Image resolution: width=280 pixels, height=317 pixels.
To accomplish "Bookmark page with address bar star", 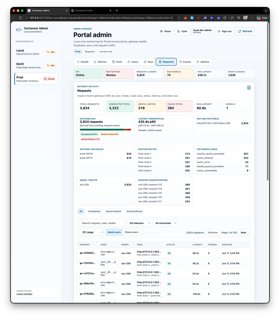I will click(179, 18).
